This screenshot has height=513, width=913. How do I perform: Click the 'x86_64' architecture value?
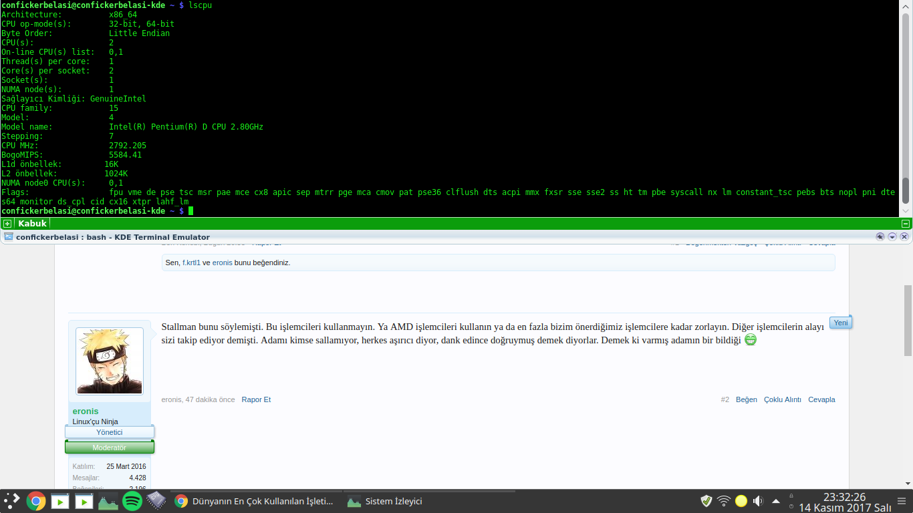coord(123,14)
